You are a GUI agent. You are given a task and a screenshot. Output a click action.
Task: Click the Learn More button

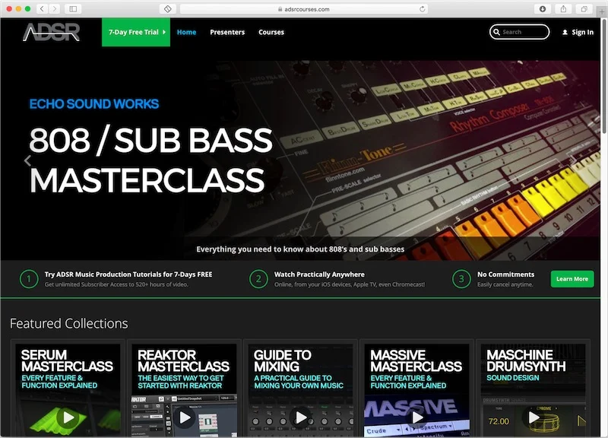pos(572,279)
